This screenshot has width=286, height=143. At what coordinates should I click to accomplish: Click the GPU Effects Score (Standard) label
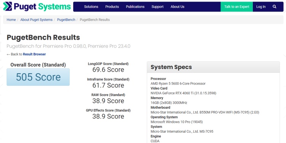click(x=108, y=110)
